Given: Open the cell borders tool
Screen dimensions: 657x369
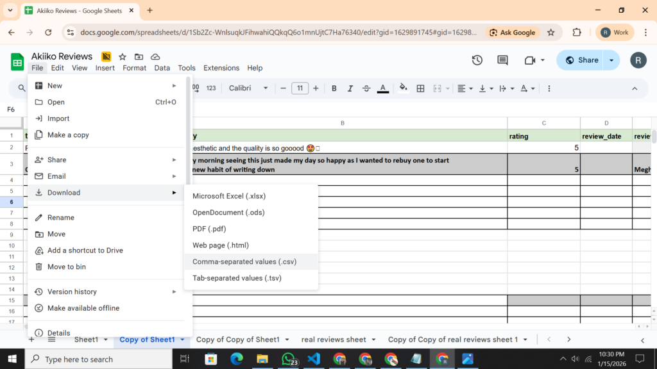Looking at the screenshot, I should pyautogui.click(x=420, y=88).
